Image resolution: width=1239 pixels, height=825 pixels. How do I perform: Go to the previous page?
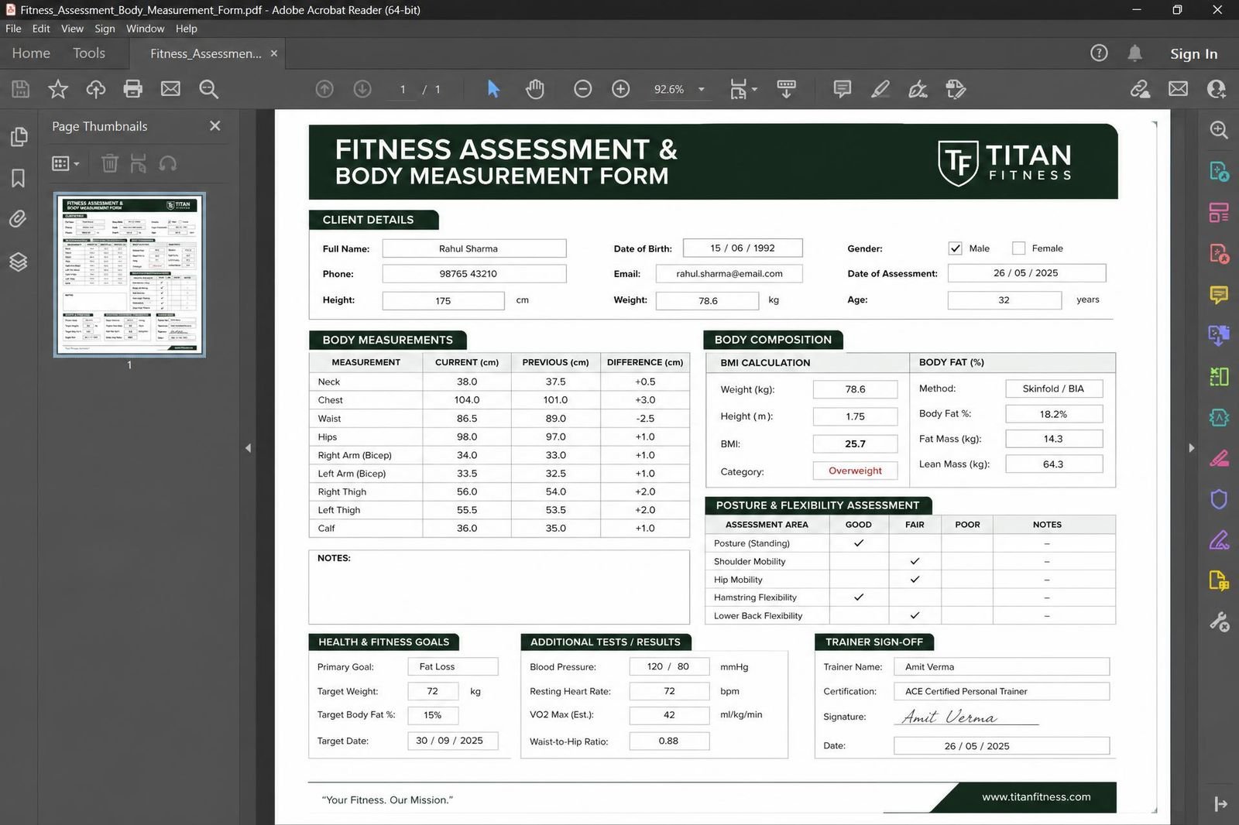click(x=324, y=89)
